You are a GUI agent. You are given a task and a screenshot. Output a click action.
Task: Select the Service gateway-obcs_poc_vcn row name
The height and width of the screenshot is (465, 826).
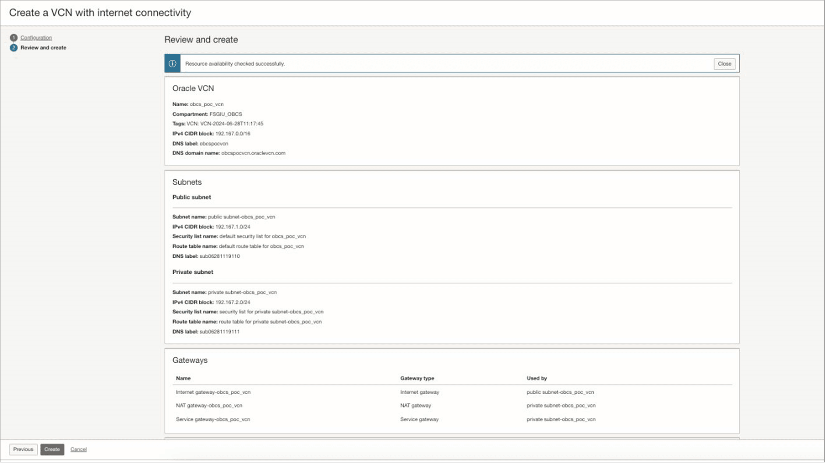point(213,420)
